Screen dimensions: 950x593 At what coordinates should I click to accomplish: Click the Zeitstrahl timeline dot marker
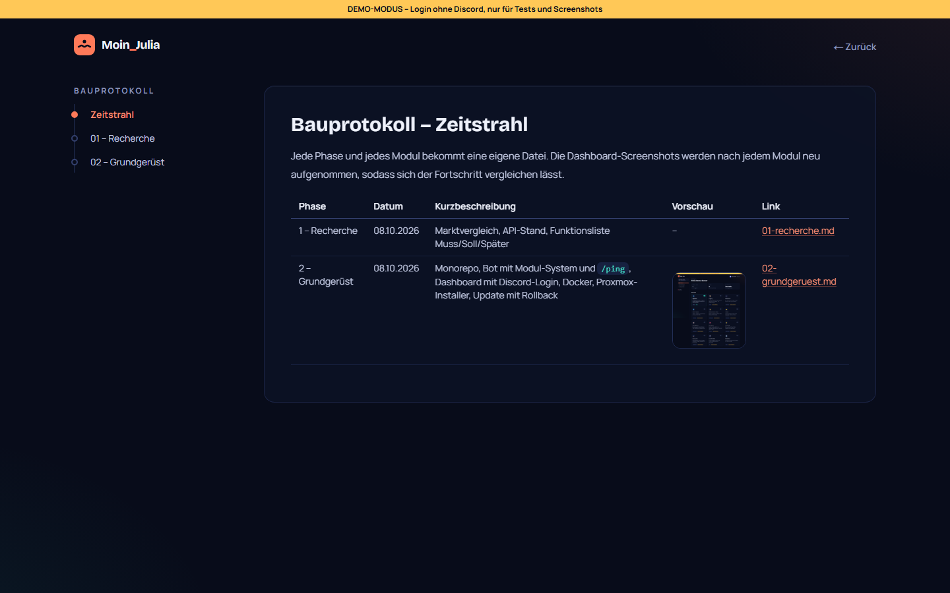coord(75,115)
